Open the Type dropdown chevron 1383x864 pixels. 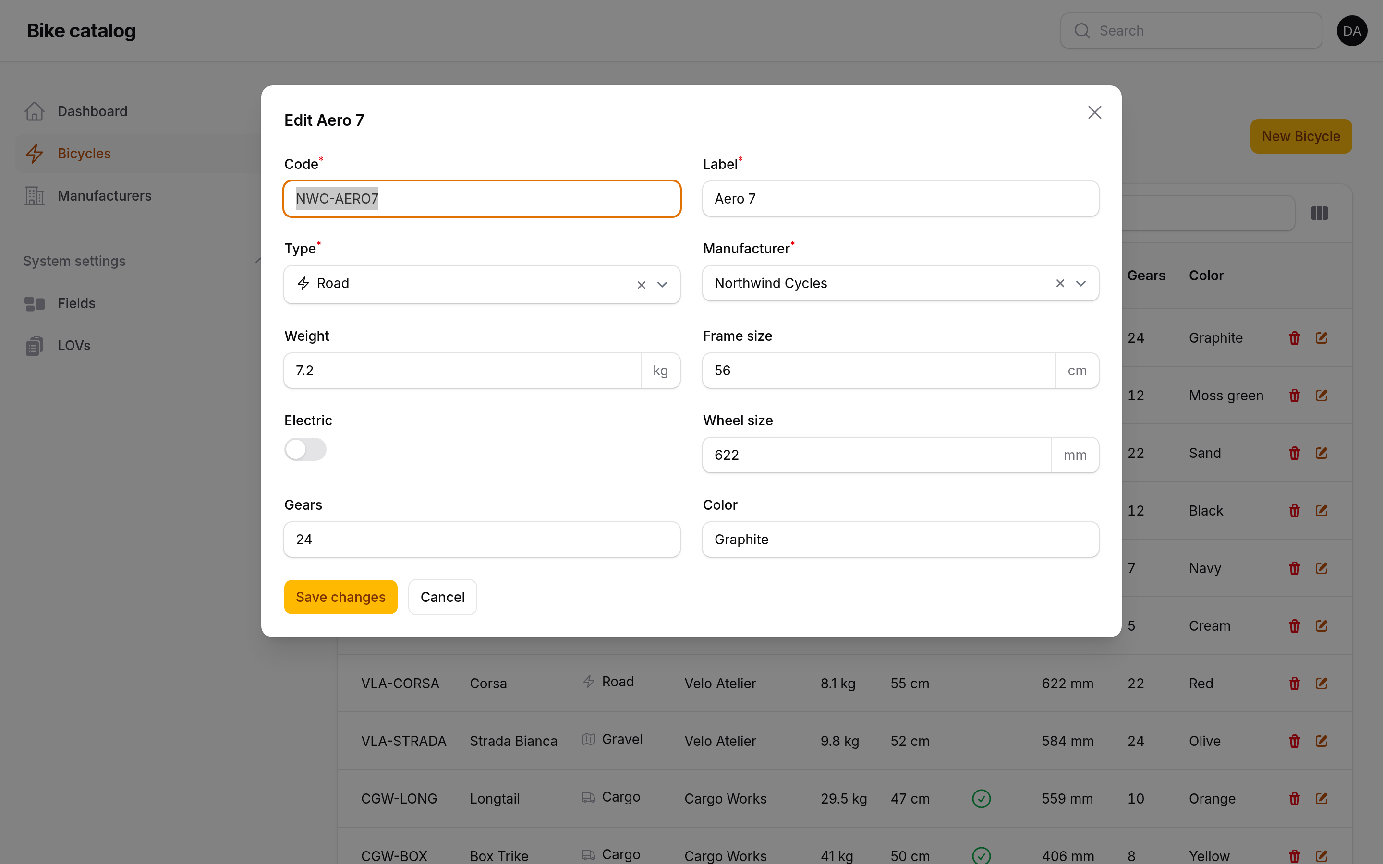(662, 285)
